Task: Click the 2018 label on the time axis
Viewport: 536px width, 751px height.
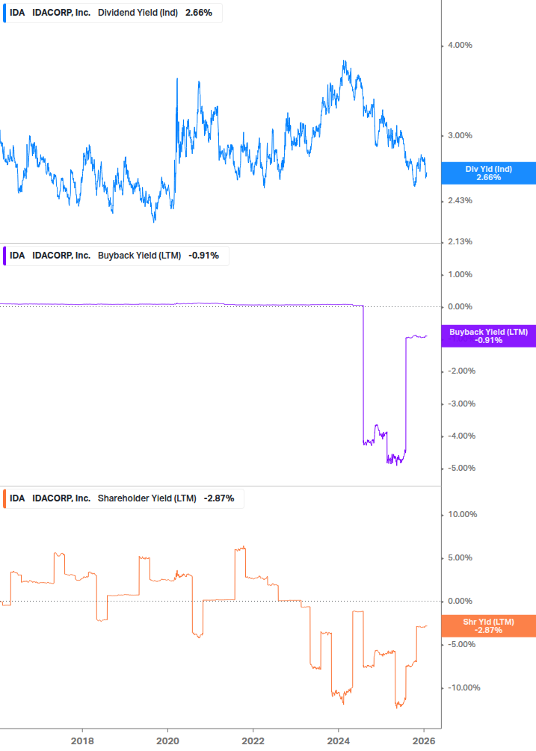Action: [x=82, y=741]
